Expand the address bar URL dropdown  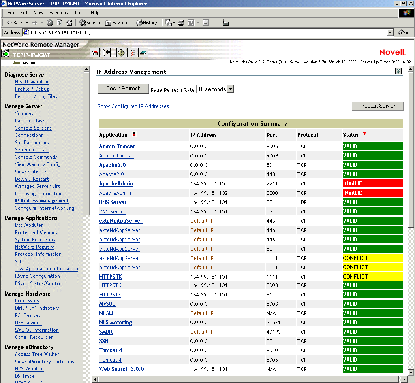click(x=390, y=32)
